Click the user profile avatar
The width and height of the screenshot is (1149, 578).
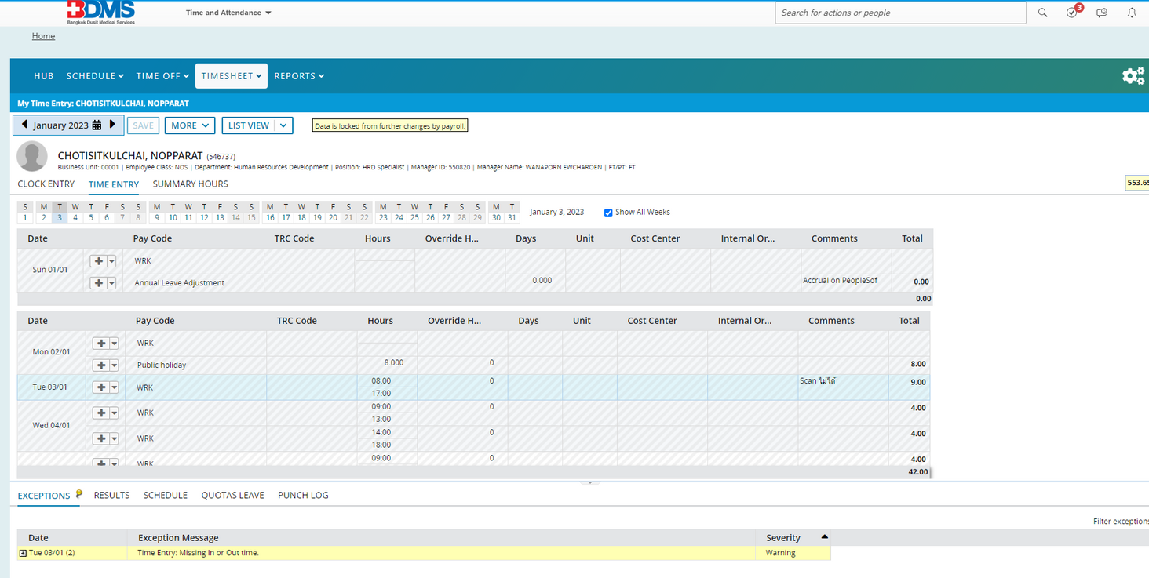(32, 156)
